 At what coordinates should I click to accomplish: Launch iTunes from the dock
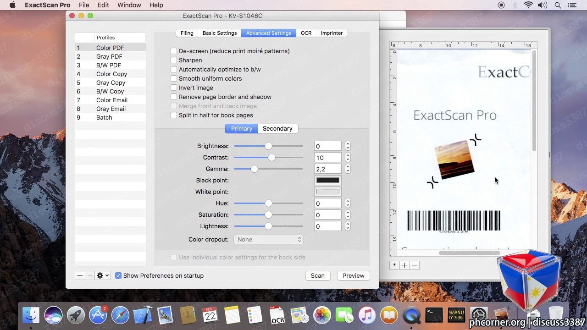point(366,315)
